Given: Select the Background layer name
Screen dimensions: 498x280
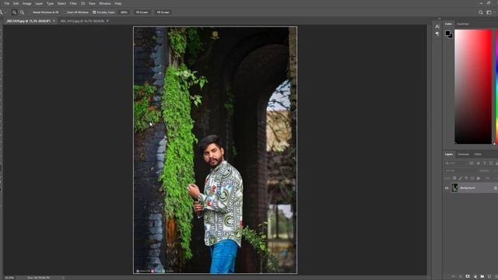Looking at the screenshot, I should 468,188.
